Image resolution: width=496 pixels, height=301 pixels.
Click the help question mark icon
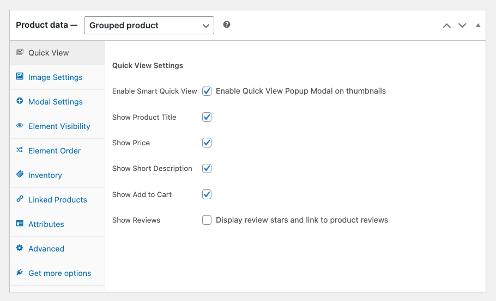pyautogui.click(x=227, y=25)
